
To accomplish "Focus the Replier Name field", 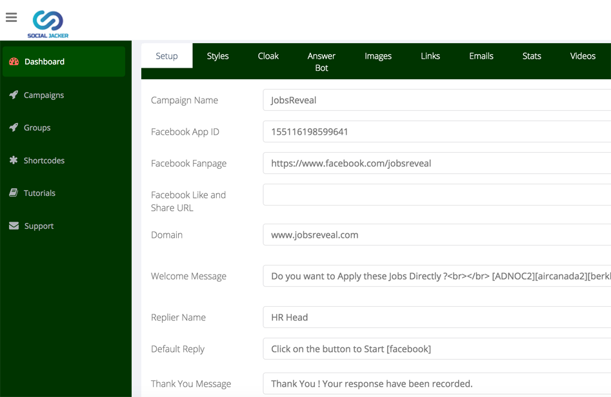I will (437, 317).
